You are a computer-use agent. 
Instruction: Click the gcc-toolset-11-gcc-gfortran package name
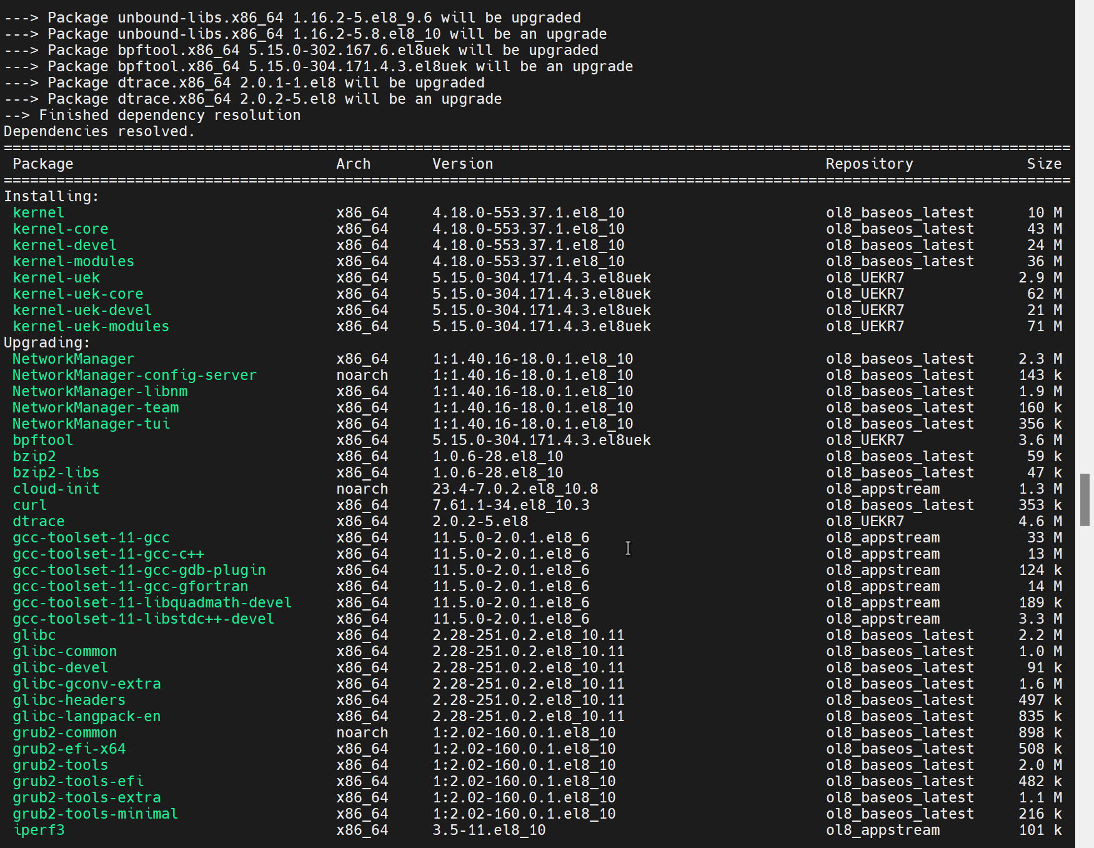click(x=131, y=586)
